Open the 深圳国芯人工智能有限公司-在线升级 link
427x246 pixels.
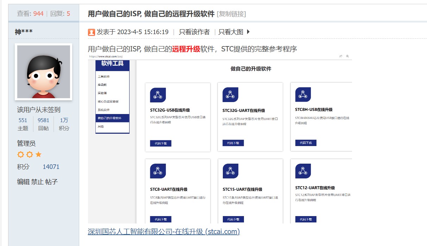(164, 232)
